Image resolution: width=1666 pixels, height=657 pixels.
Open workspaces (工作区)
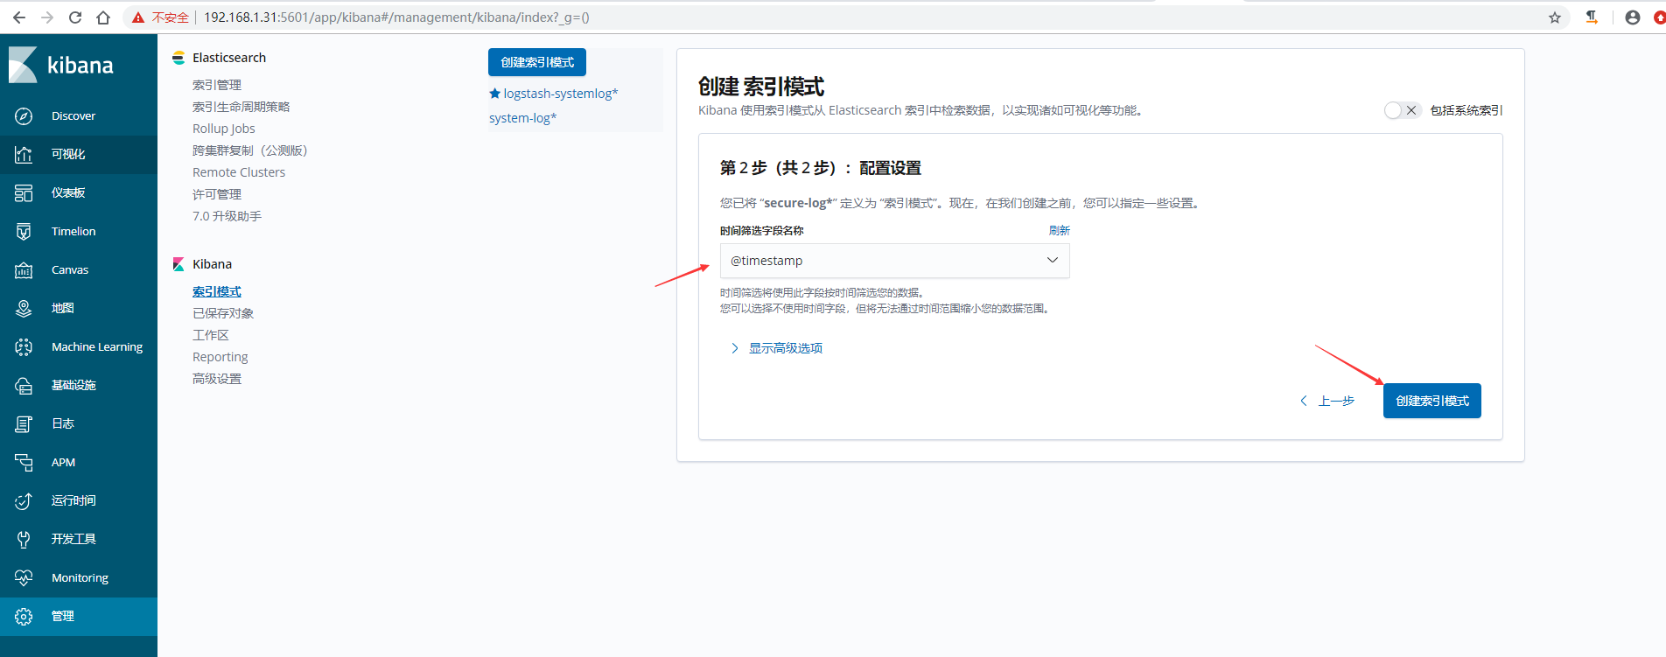click(211, 335)
